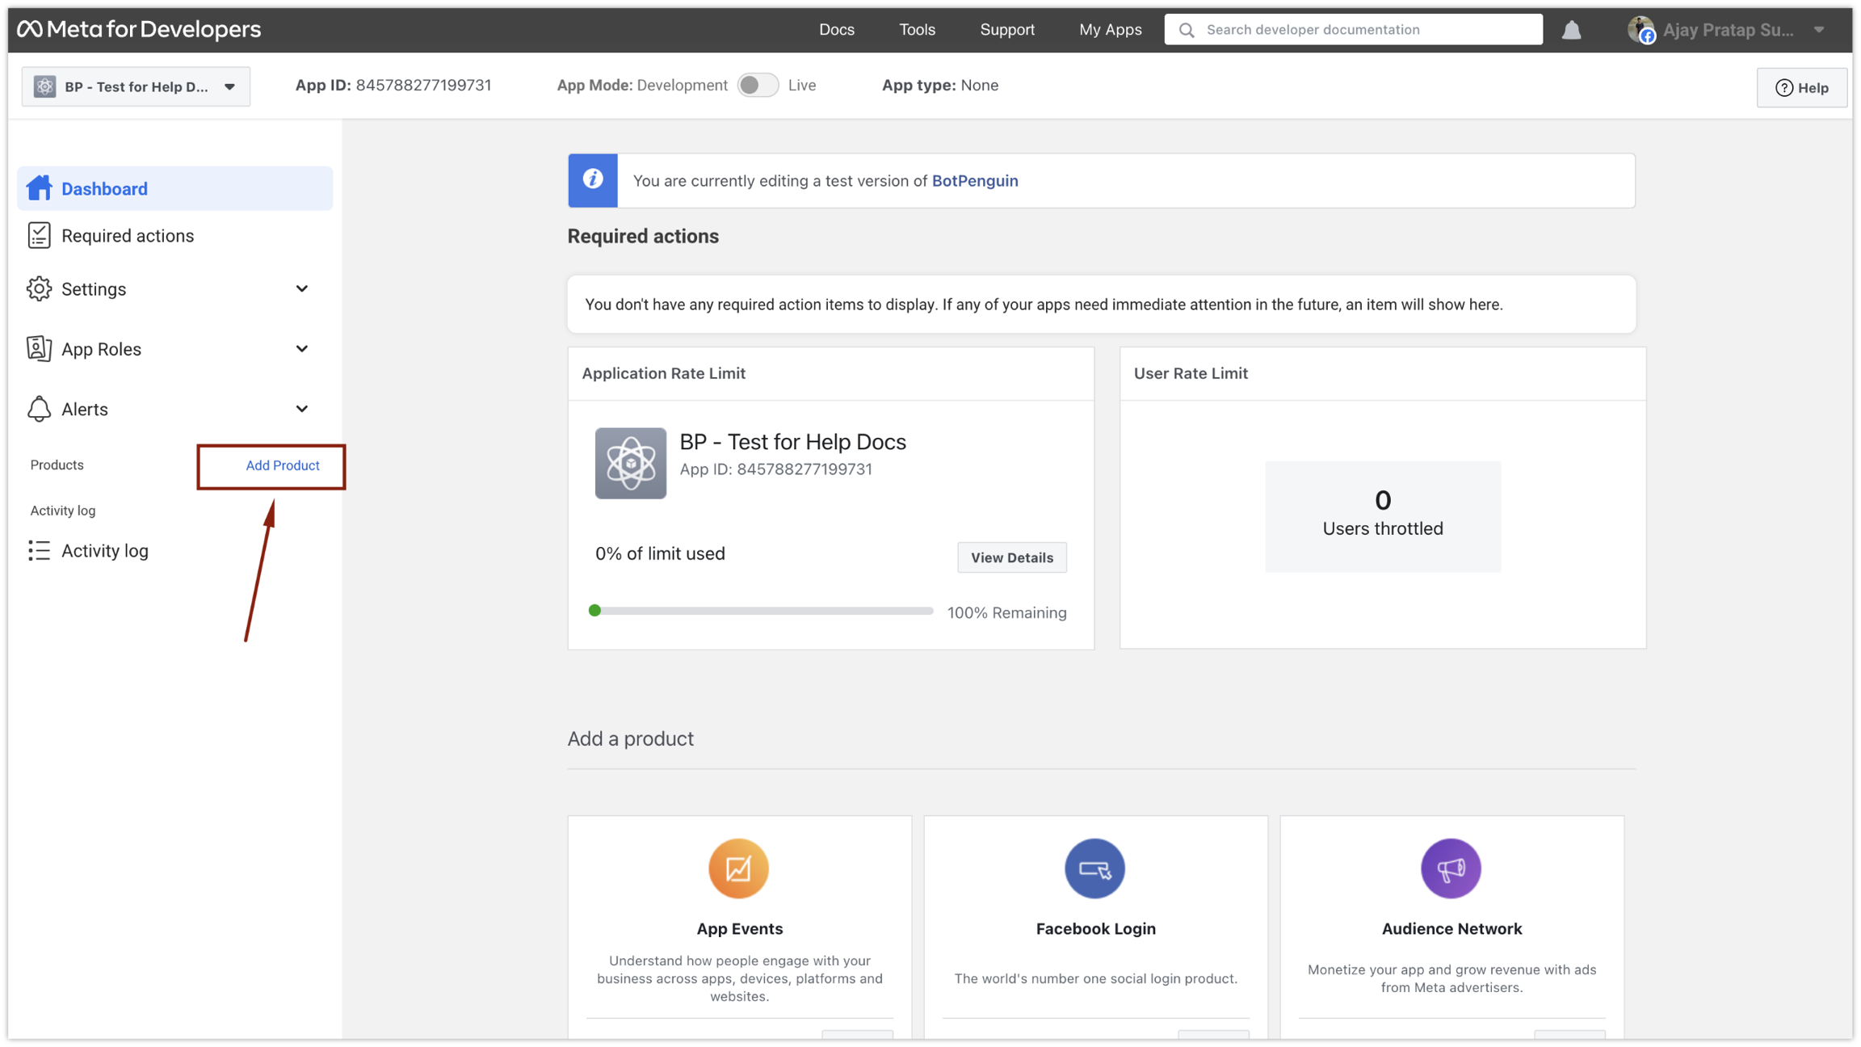Click the Audience Network megaphone icon

click(x=1451, y=868)
